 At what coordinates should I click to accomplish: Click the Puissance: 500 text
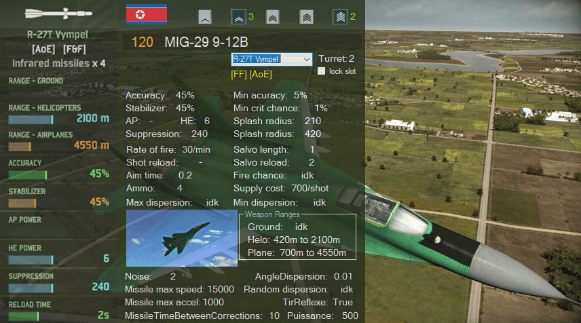322,316
